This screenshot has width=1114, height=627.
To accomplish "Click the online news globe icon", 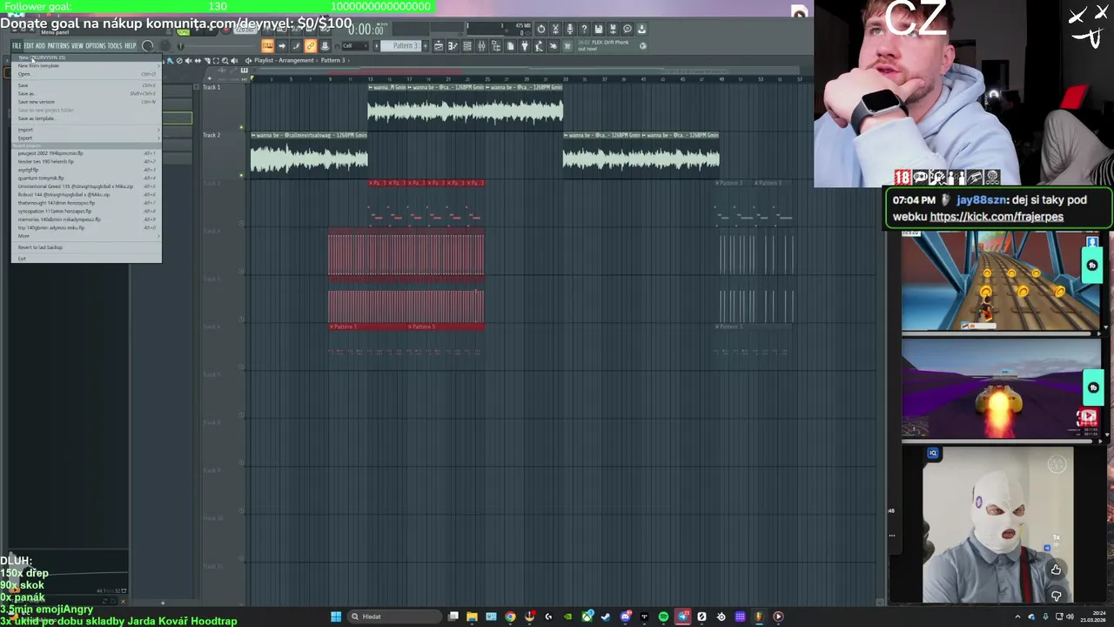I will (x=643, y=46).
